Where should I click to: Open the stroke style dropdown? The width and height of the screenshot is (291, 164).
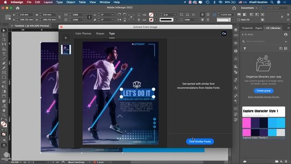pos(175,20)
